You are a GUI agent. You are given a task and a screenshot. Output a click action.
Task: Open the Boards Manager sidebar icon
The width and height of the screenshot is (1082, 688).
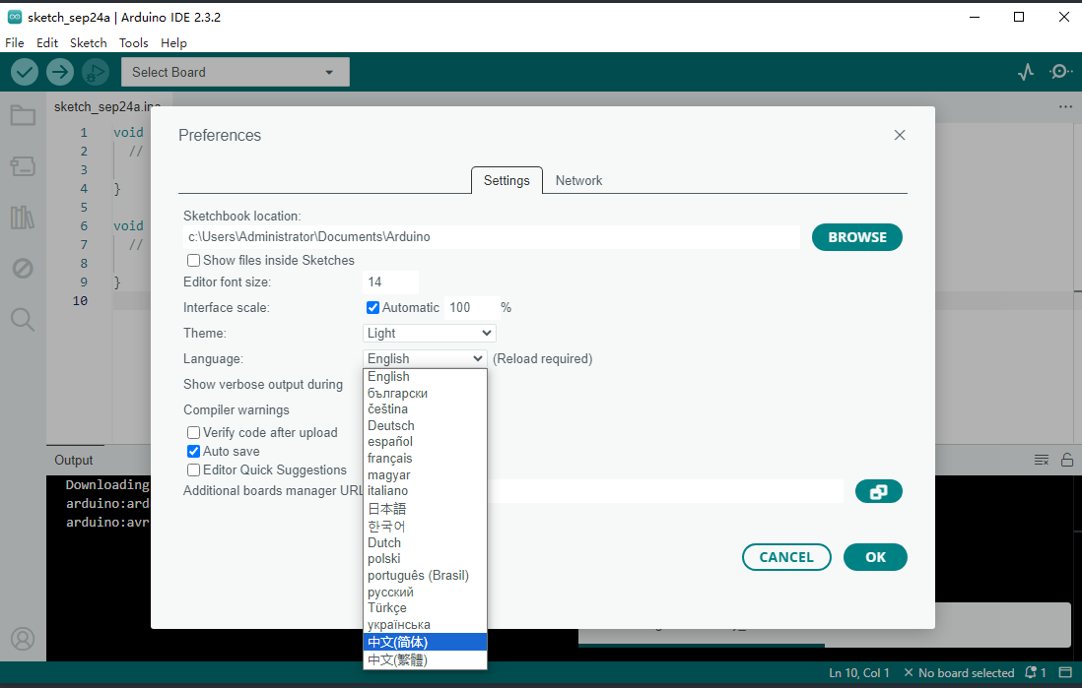(x=23, y=166)
